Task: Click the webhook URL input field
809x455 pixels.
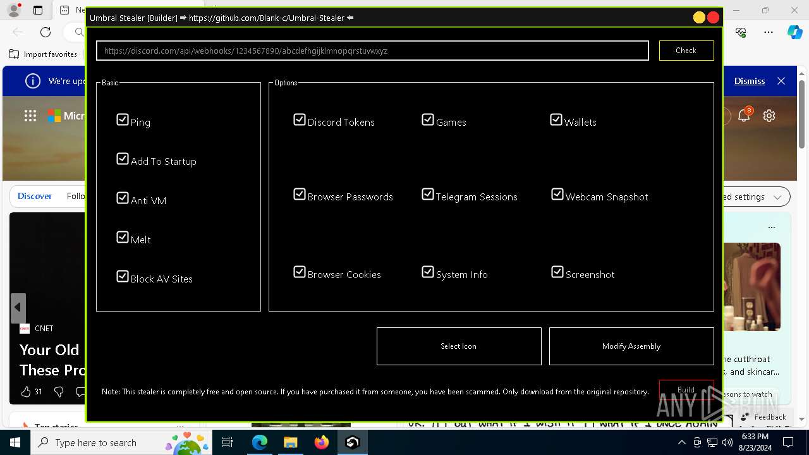Action: tap(372, 51)
